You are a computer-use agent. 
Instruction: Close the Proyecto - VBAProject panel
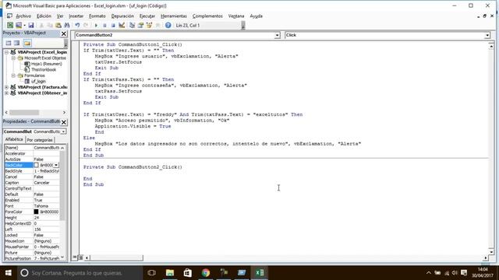click(64, 33)
